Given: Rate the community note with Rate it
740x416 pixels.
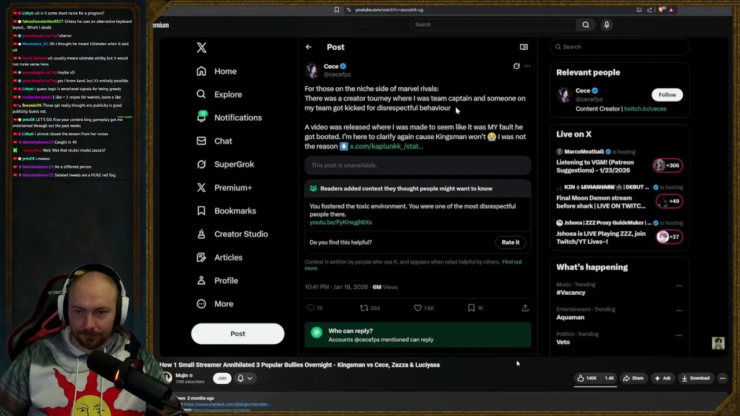Looking at the screenshot, I should point(510,243).
